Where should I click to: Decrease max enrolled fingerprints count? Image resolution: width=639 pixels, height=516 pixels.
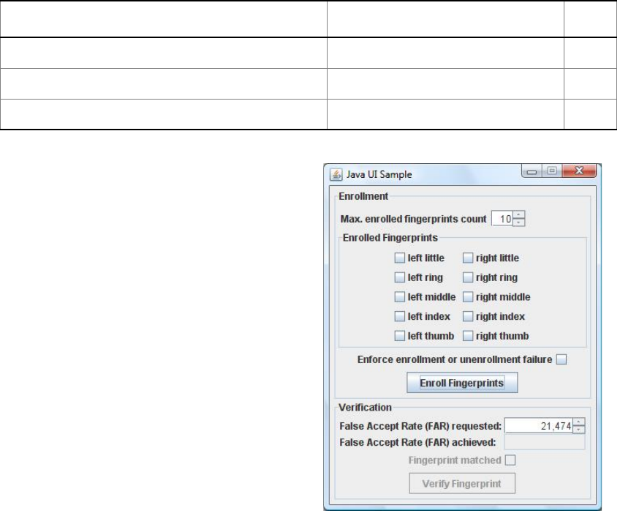(x=518, y=223)
